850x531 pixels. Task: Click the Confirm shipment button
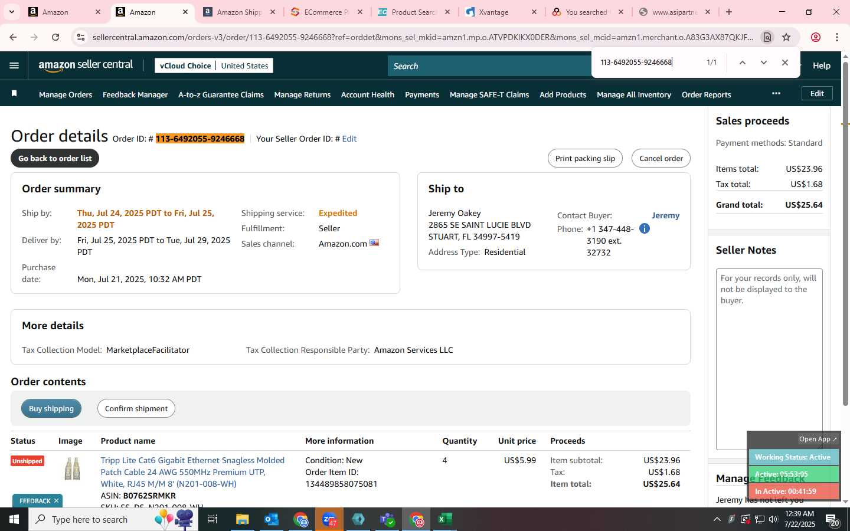click(136, 408)
